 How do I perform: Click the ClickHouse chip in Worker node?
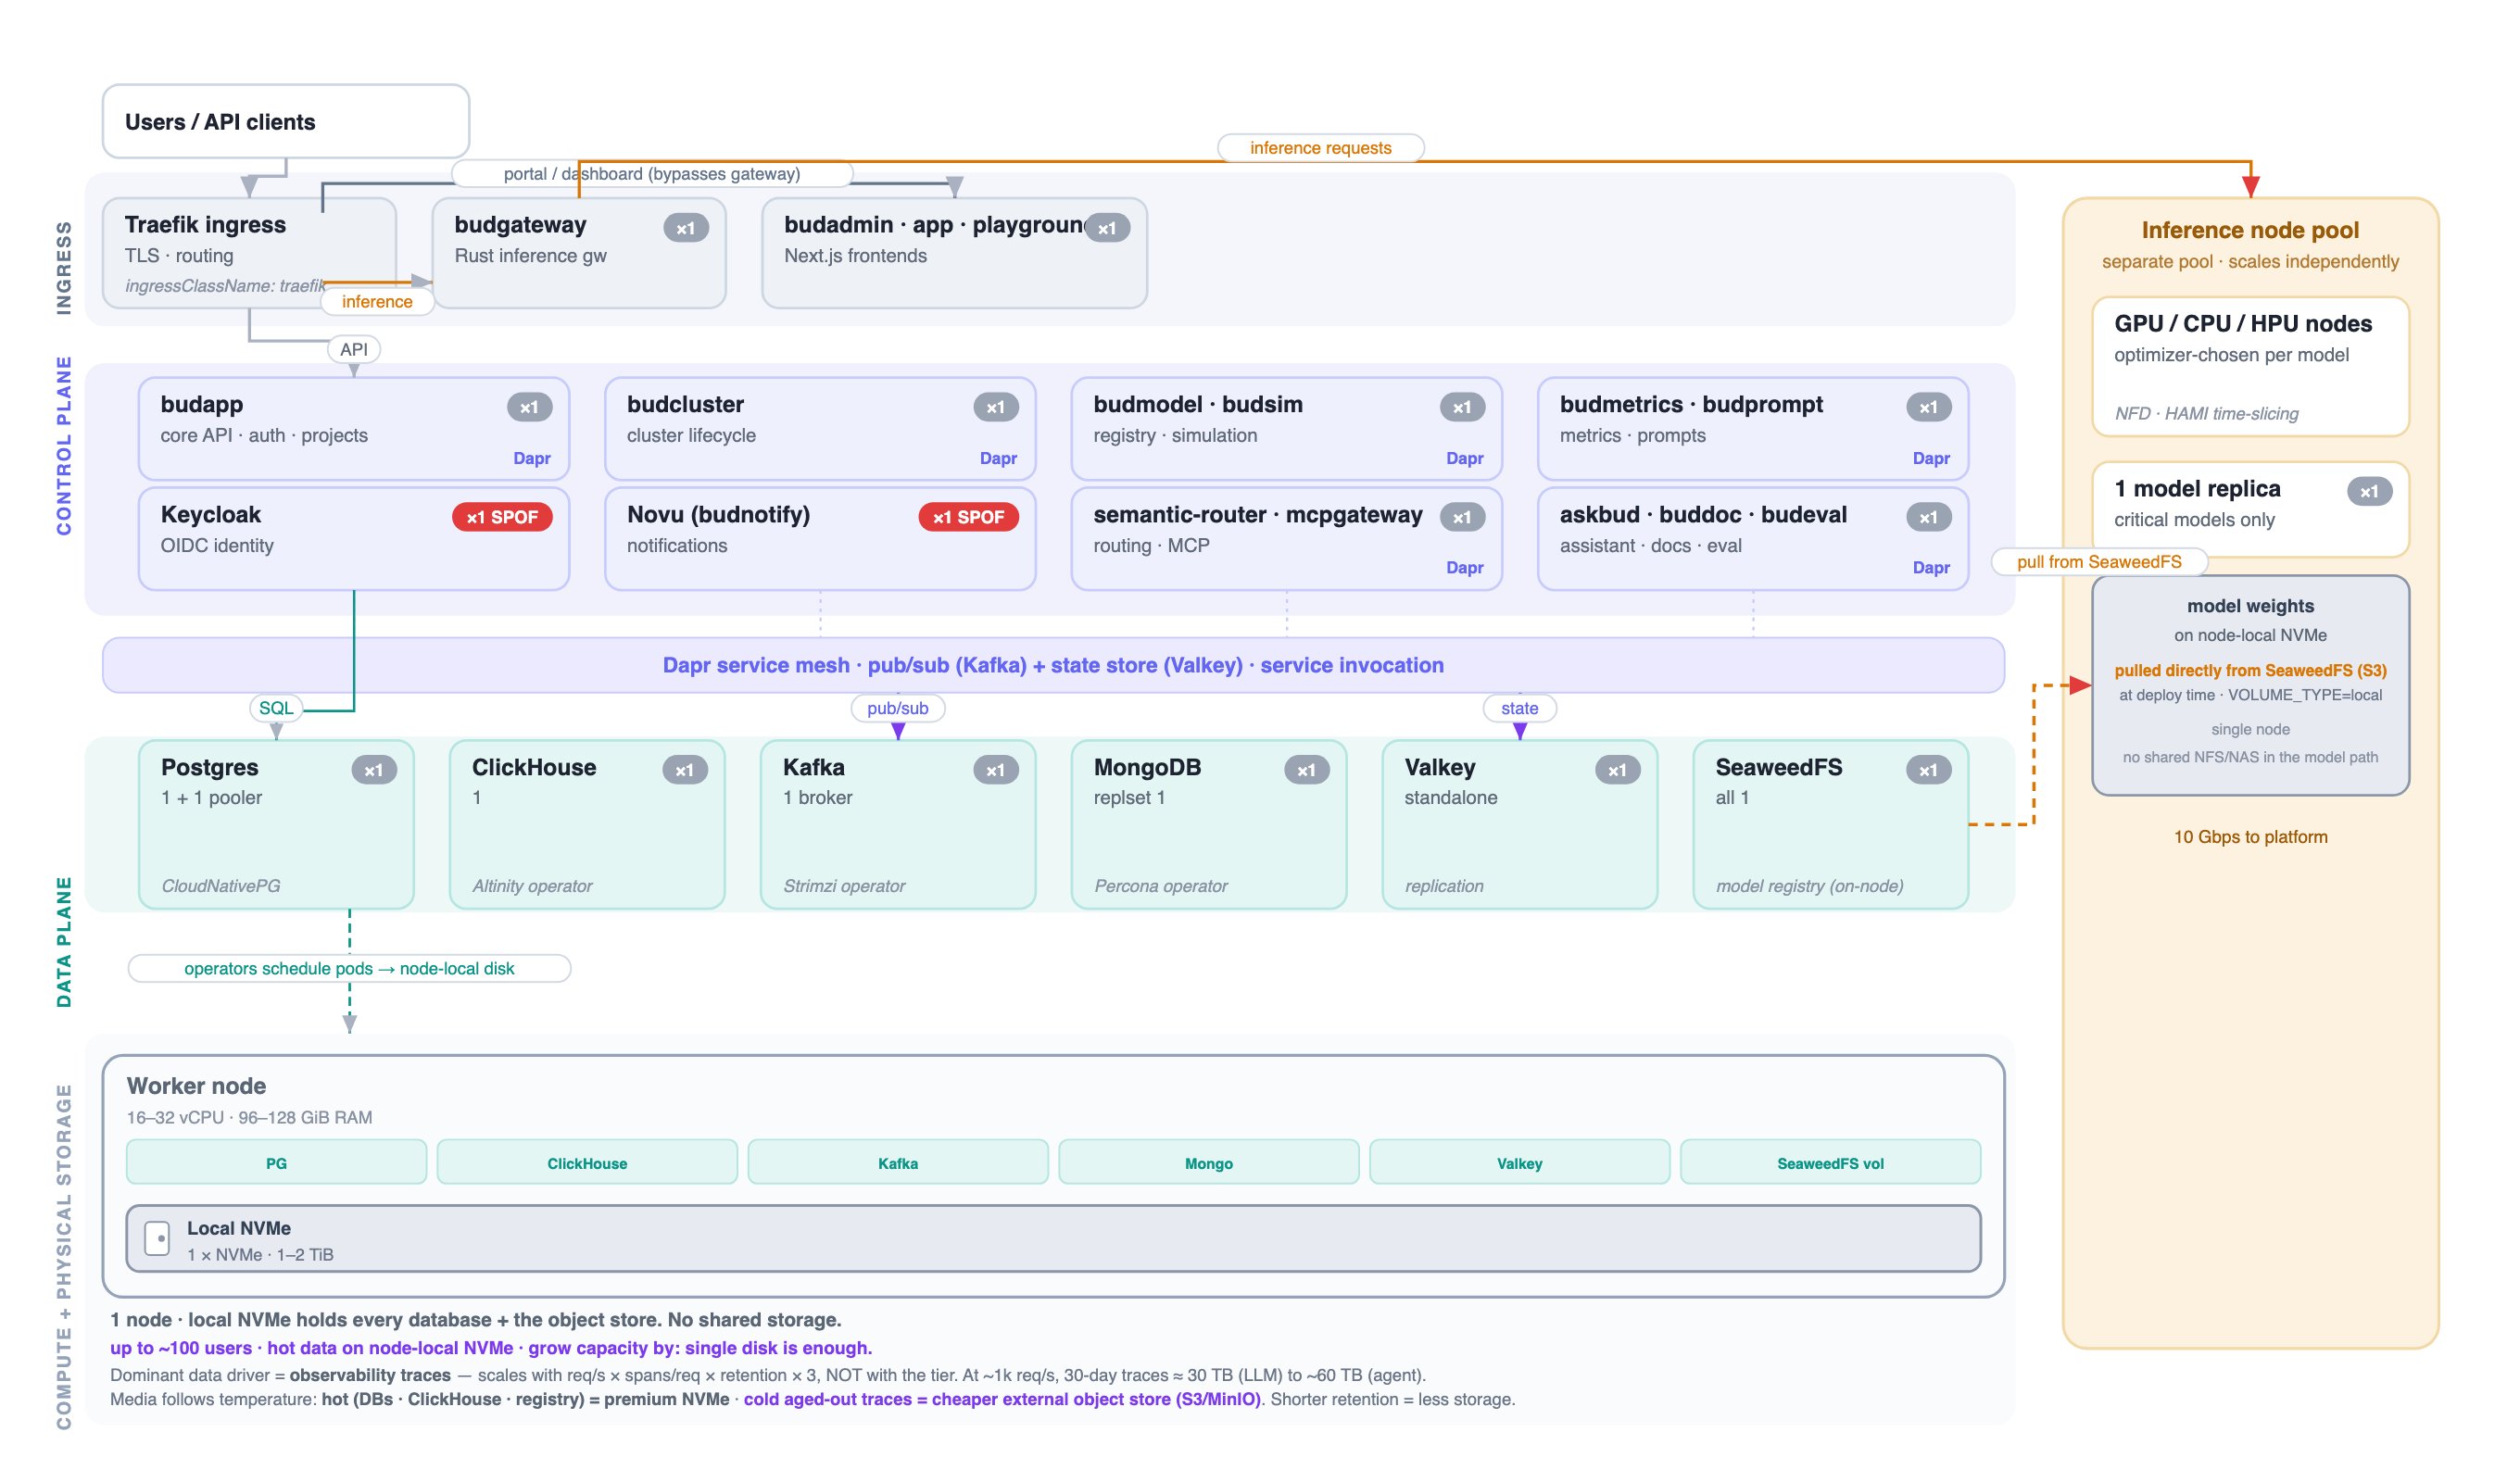(587, 1163)
